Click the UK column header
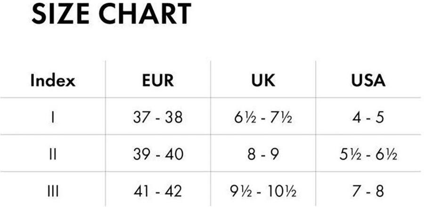The image size is (424, 207). [x=263, y=81]
